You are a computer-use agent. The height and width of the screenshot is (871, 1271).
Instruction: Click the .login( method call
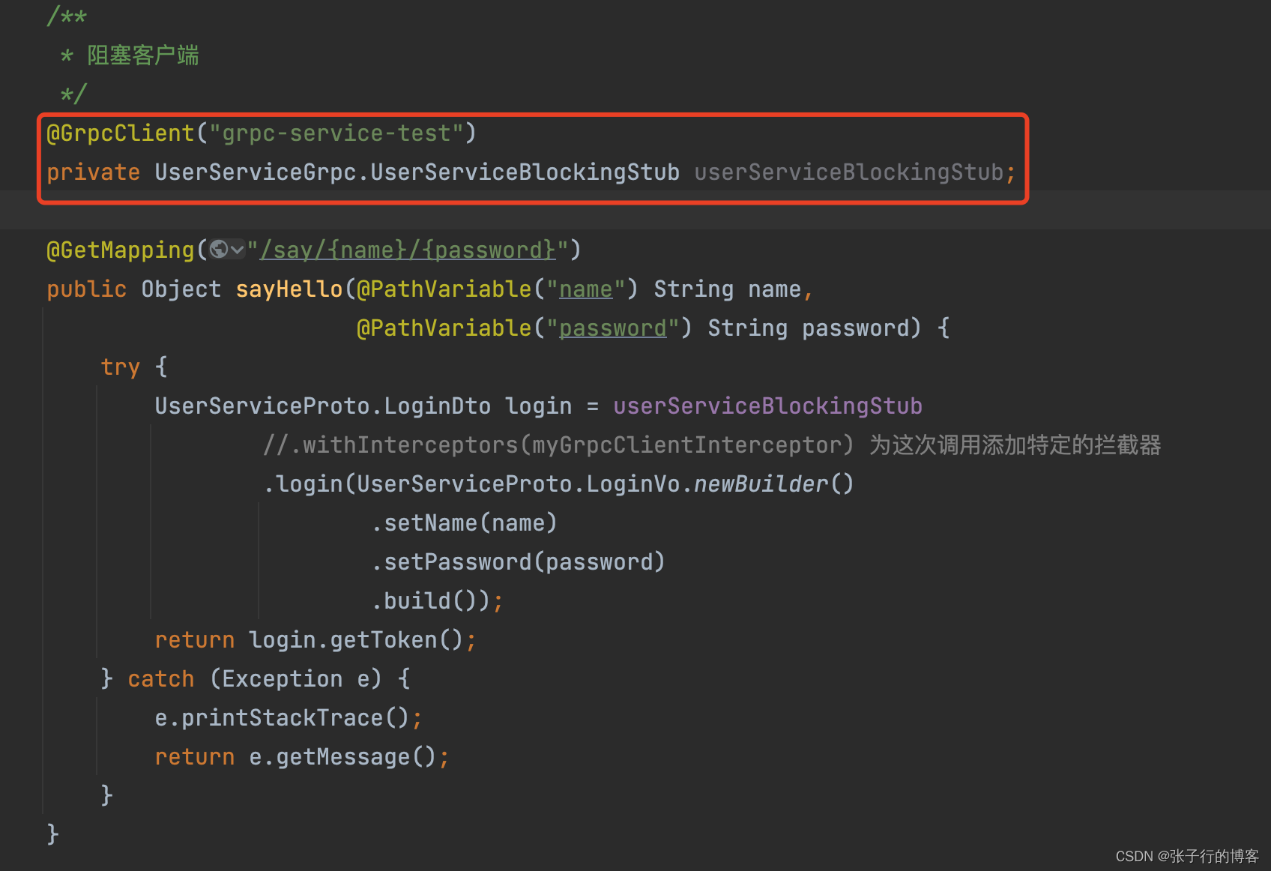309,483
